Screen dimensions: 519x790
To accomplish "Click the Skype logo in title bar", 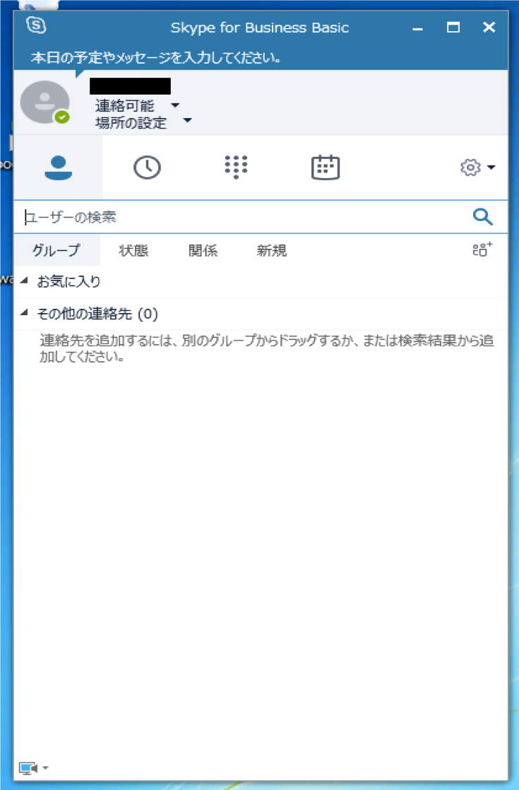I will pyautogui.click(x=36, y=25).
